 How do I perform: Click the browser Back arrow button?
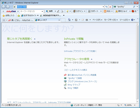pyautogui.click(x=3, y=7)
